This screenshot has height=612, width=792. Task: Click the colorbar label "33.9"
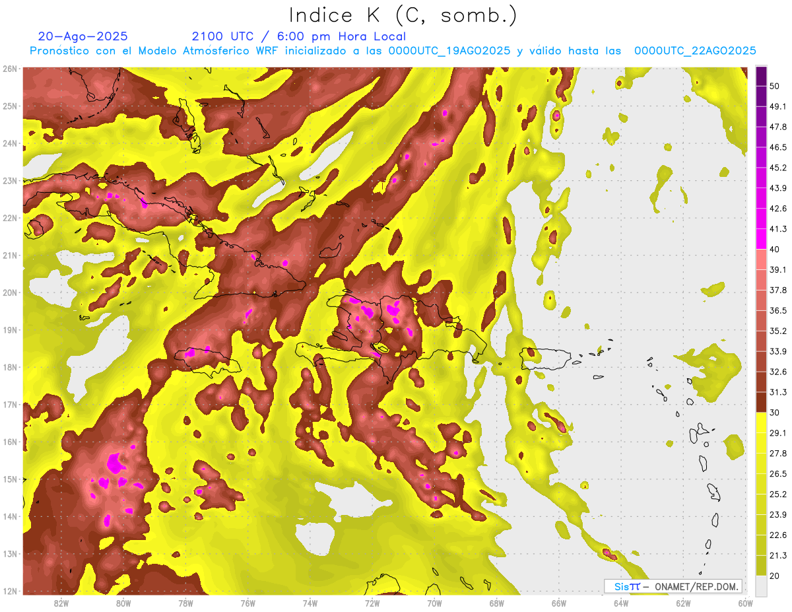(778, 351)
